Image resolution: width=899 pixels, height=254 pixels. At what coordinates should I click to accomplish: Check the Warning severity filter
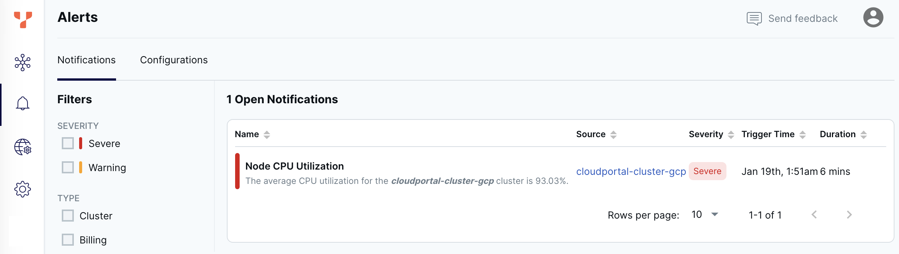pos(68,167)
